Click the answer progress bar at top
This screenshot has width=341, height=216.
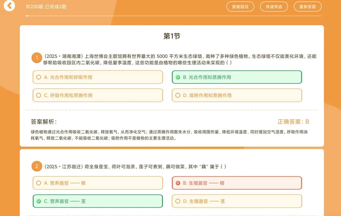click(173, 16)
